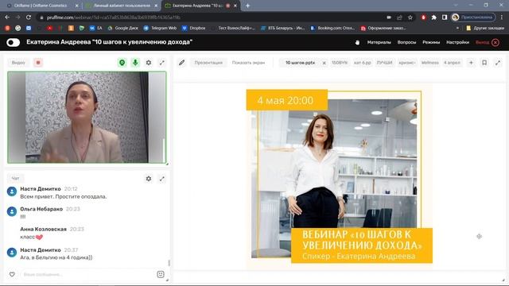Click message 'Ага, в Бельгию на 4 годика))'
Screen dimensions: 509x286
[x=56, y=257]
